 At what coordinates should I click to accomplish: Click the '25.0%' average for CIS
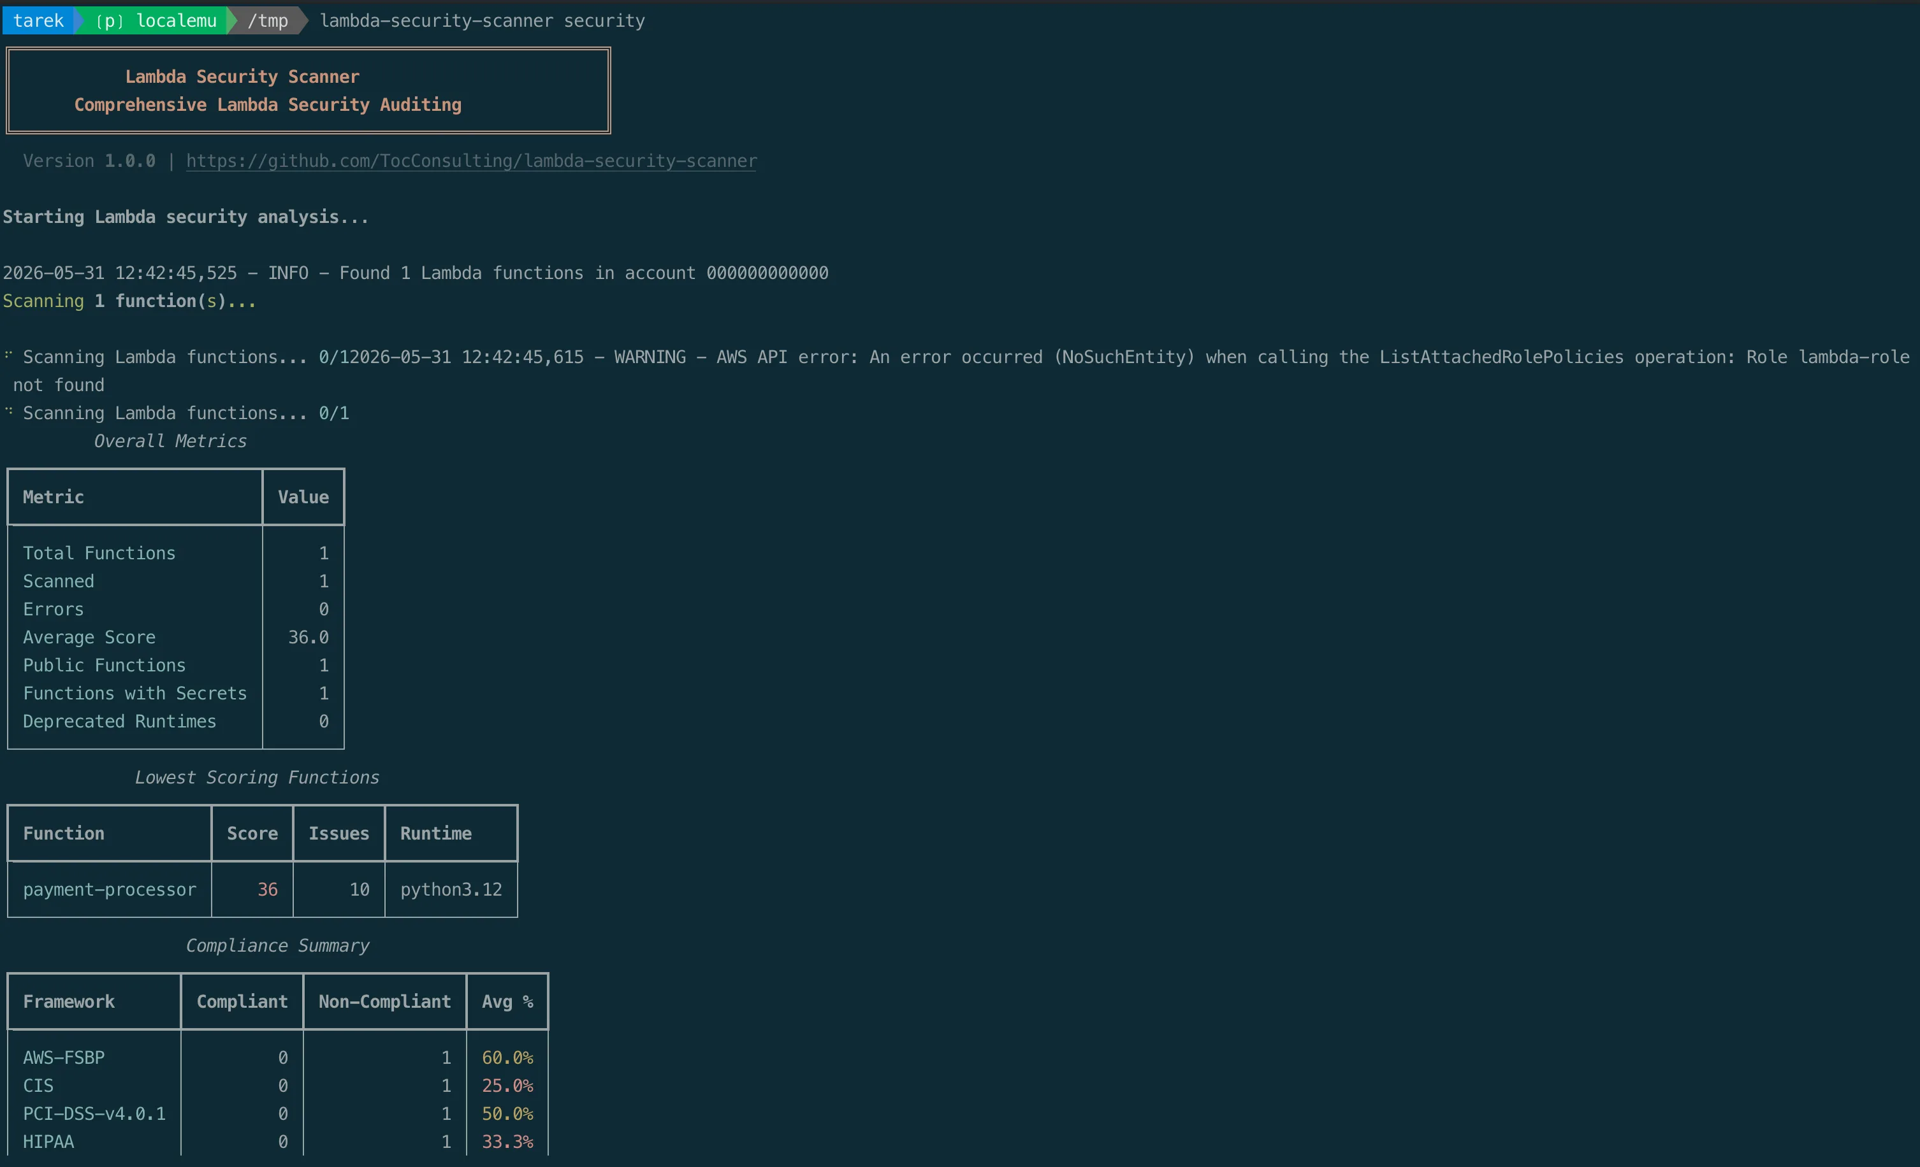(x=507, y=1085)
